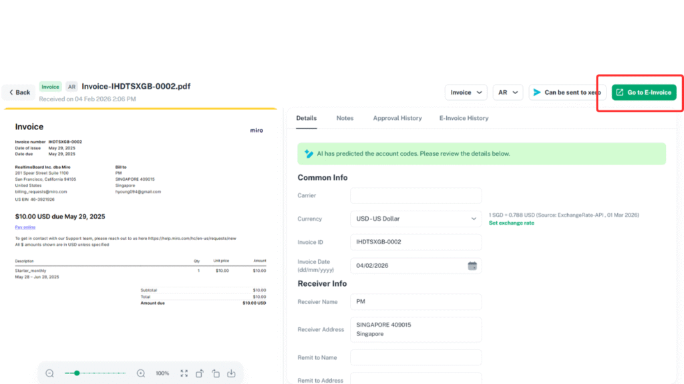This screenshot has width=684, height=384.
Task: Open fullscreen view of the invoice PDF
Action: 184,373
